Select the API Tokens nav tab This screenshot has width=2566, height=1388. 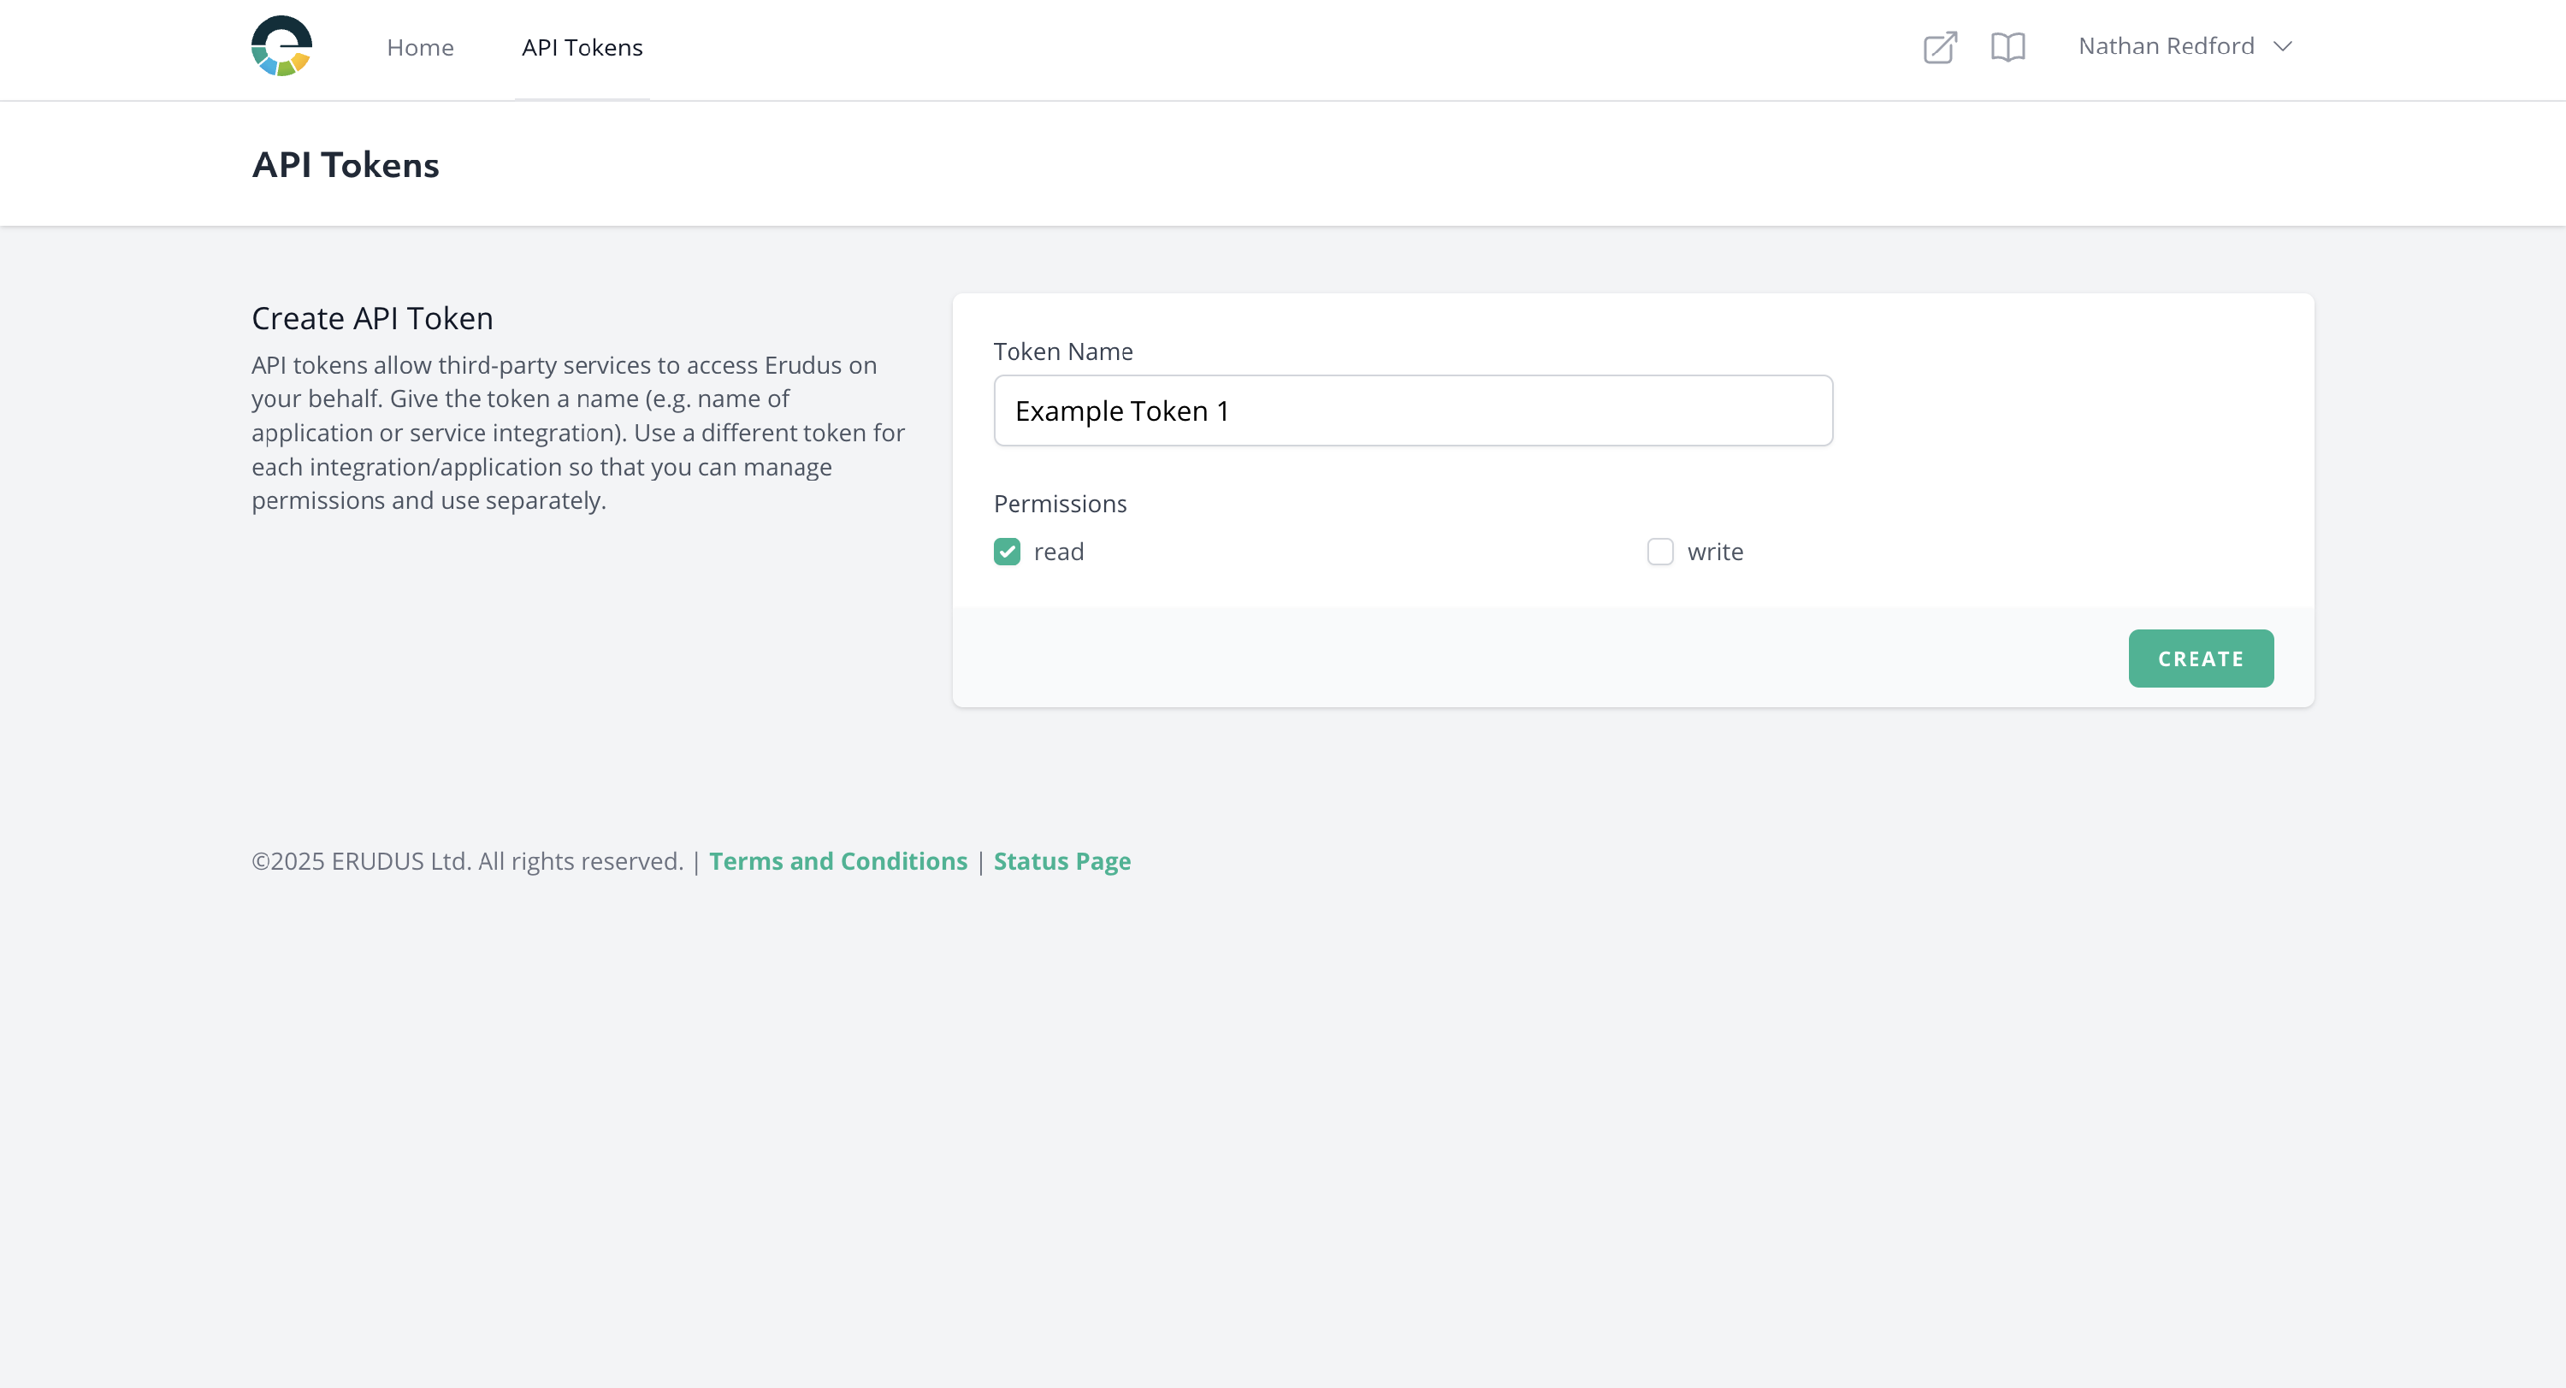pos(582,48)
